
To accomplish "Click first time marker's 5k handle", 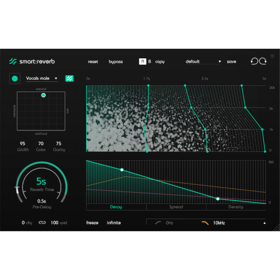I will (148, 108).
